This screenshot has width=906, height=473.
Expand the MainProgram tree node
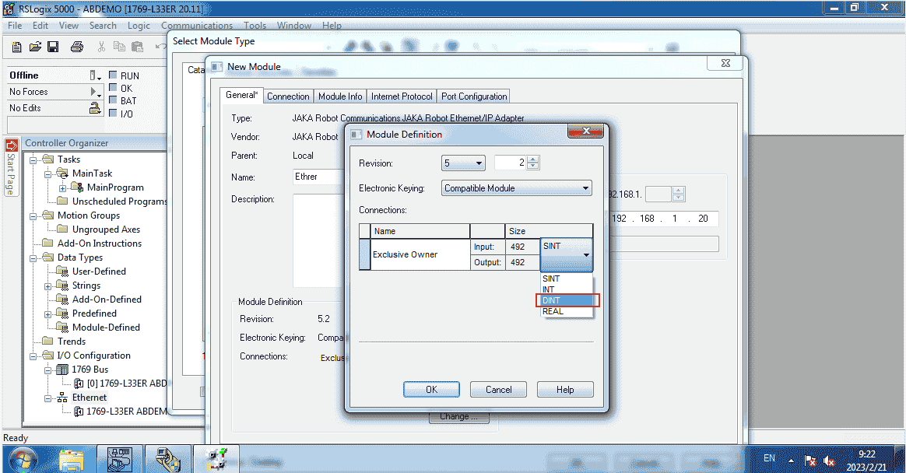63,187
